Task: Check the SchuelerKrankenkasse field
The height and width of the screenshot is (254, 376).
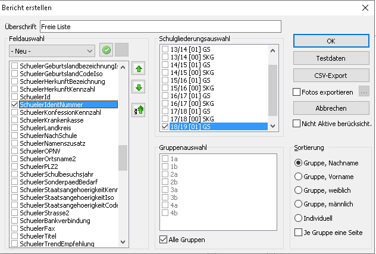Action: click(15, 120)
